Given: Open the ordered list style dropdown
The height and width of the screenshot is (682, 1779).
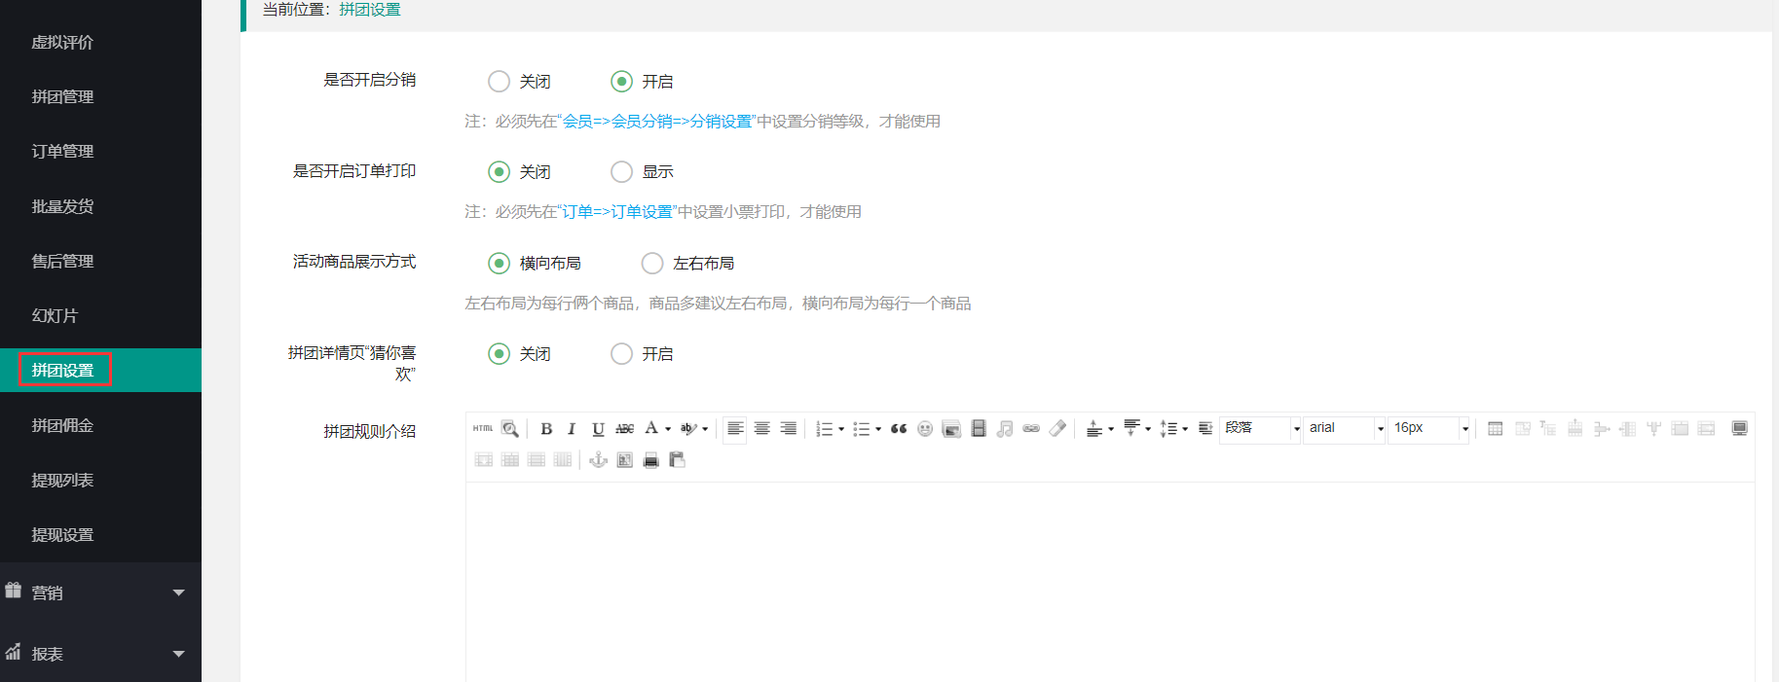Looking at the screenshot, I should tap(841, 429).
